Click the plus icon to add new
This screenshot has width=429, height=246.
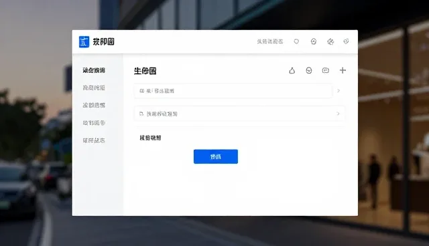click(x=343, y=70)
